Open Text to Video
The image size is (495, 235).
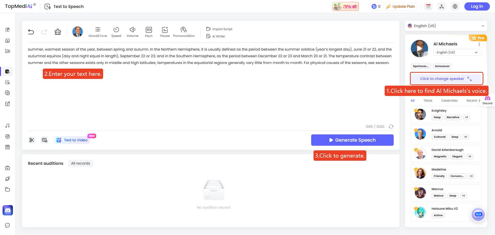tap(72, 140)
